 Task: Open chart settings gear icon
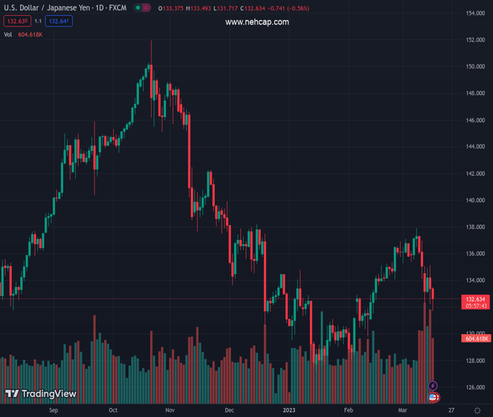point(477,411)
